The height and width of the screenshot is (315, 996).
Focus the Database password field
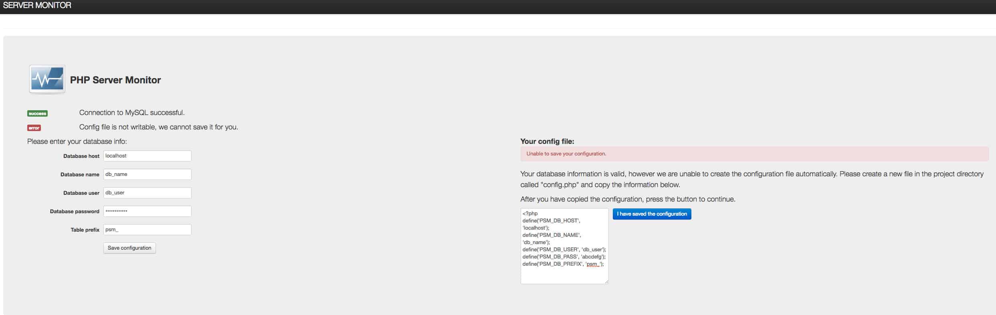coord(147,211)
